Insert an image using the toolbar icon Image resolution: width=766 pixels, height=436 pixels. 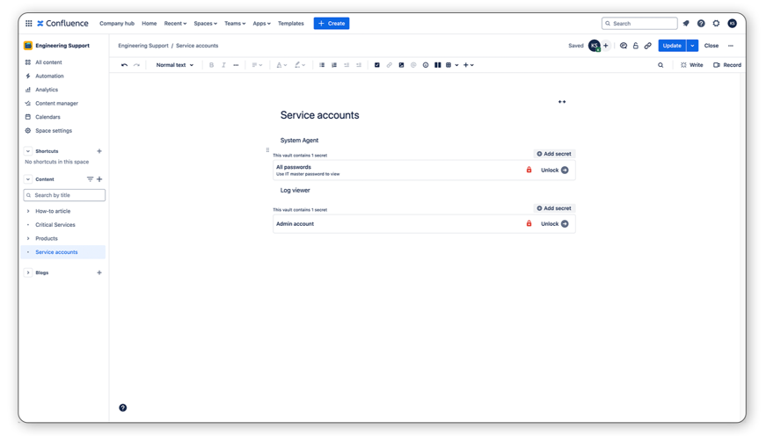pyautogui.click(x=401, y=65)
